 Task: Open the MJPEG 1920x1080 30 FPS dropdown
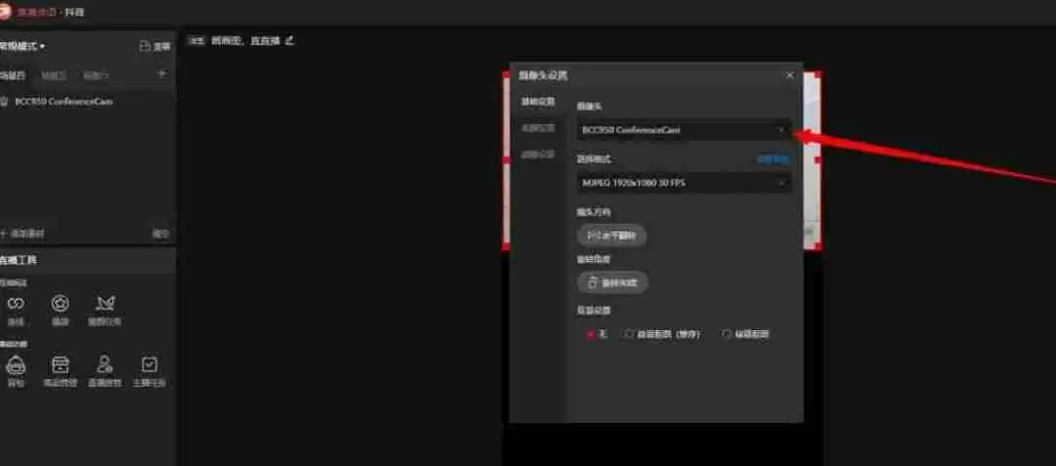pyautogui.click(x=683, y=183)
